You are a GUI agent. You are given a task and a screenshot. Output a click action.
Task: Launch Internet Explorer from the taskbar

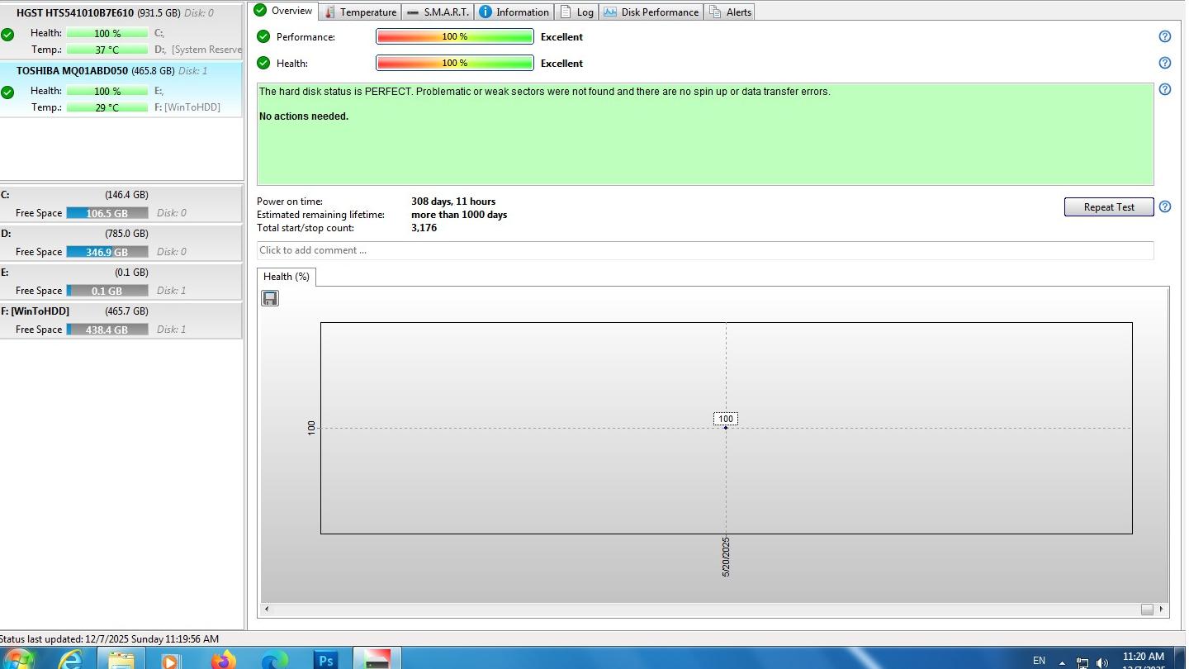point(72,660)
